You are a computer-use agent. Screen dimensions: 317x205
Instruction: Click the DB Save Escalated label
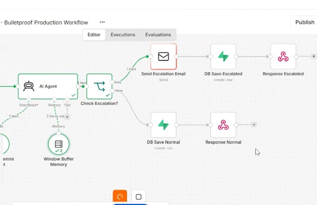223,74
